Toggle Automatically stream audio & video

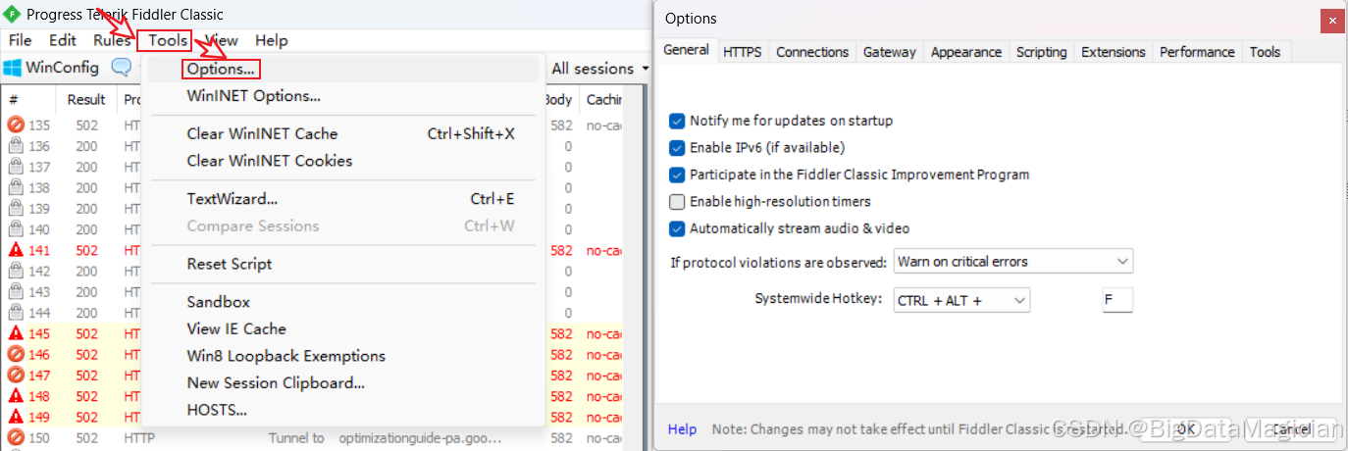(x=677, y=228)
